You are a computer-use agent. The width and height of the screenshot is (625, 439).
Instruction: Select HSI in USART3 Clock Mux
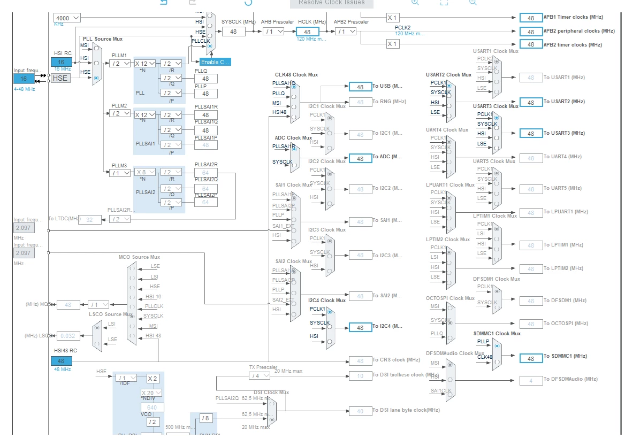coord(497,138)
